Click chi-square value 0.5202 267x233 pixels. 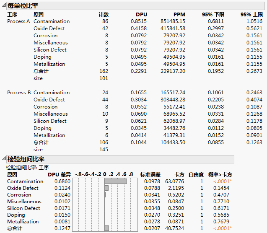[x=176, y=195]
